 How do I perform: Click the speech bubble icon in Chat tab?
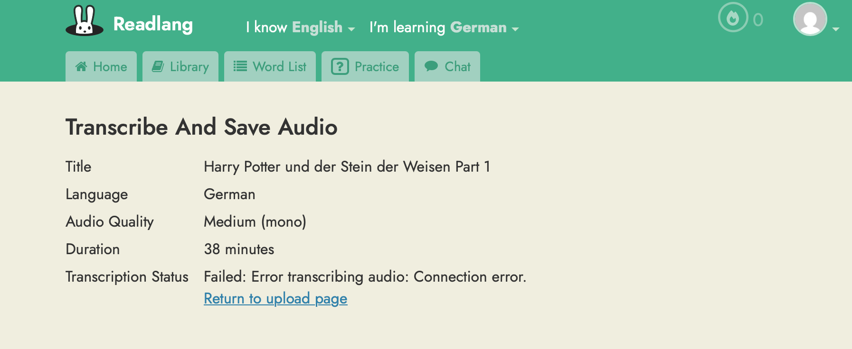(x=431, y=66)
